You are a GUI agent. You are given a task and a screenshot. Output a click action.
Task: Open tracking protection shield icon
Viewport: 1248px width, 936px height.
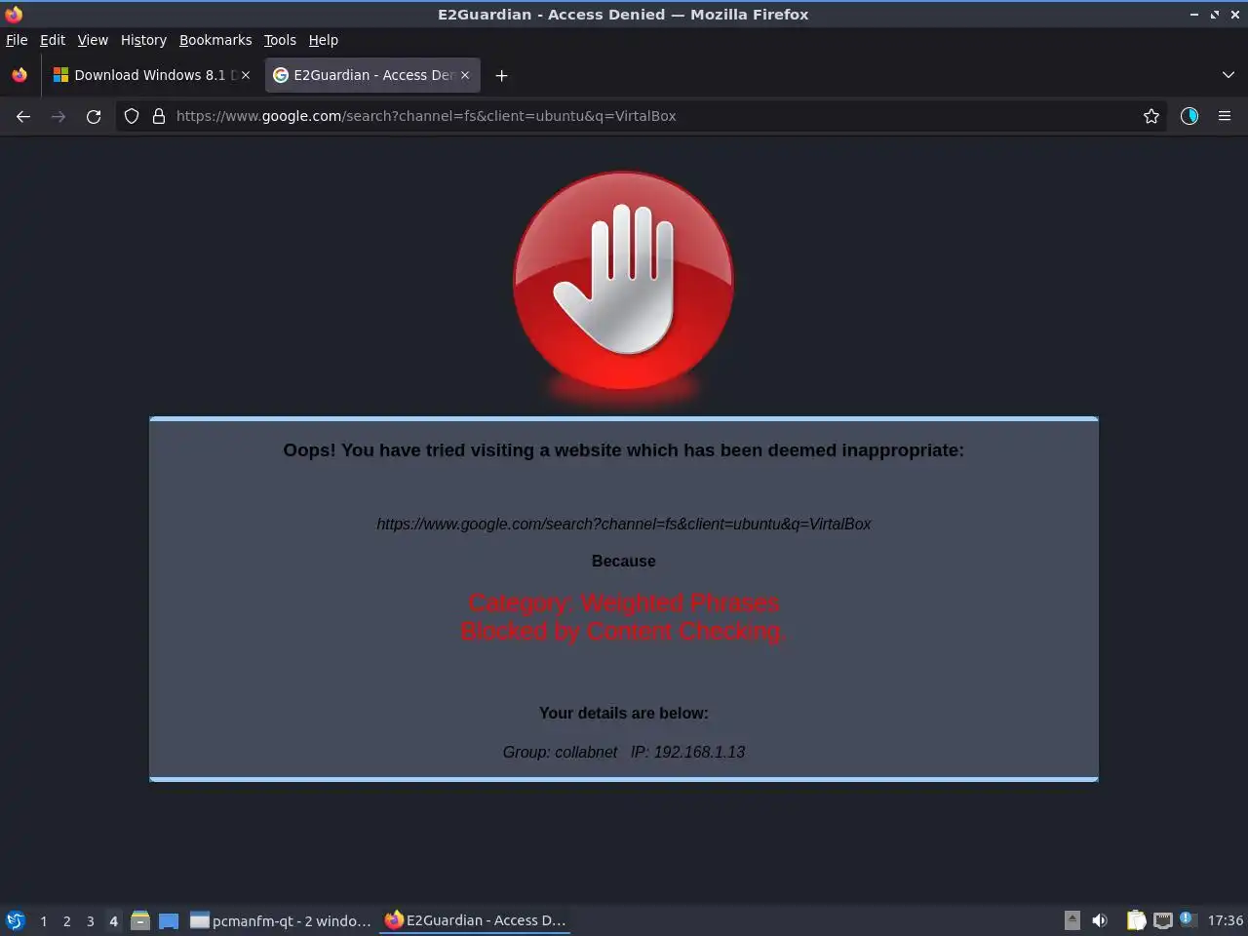click(x=132, y=116)
